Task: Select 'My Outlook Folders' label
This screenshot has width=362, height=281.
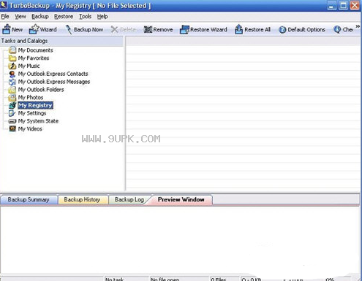Action: click(x=41, y=90)
